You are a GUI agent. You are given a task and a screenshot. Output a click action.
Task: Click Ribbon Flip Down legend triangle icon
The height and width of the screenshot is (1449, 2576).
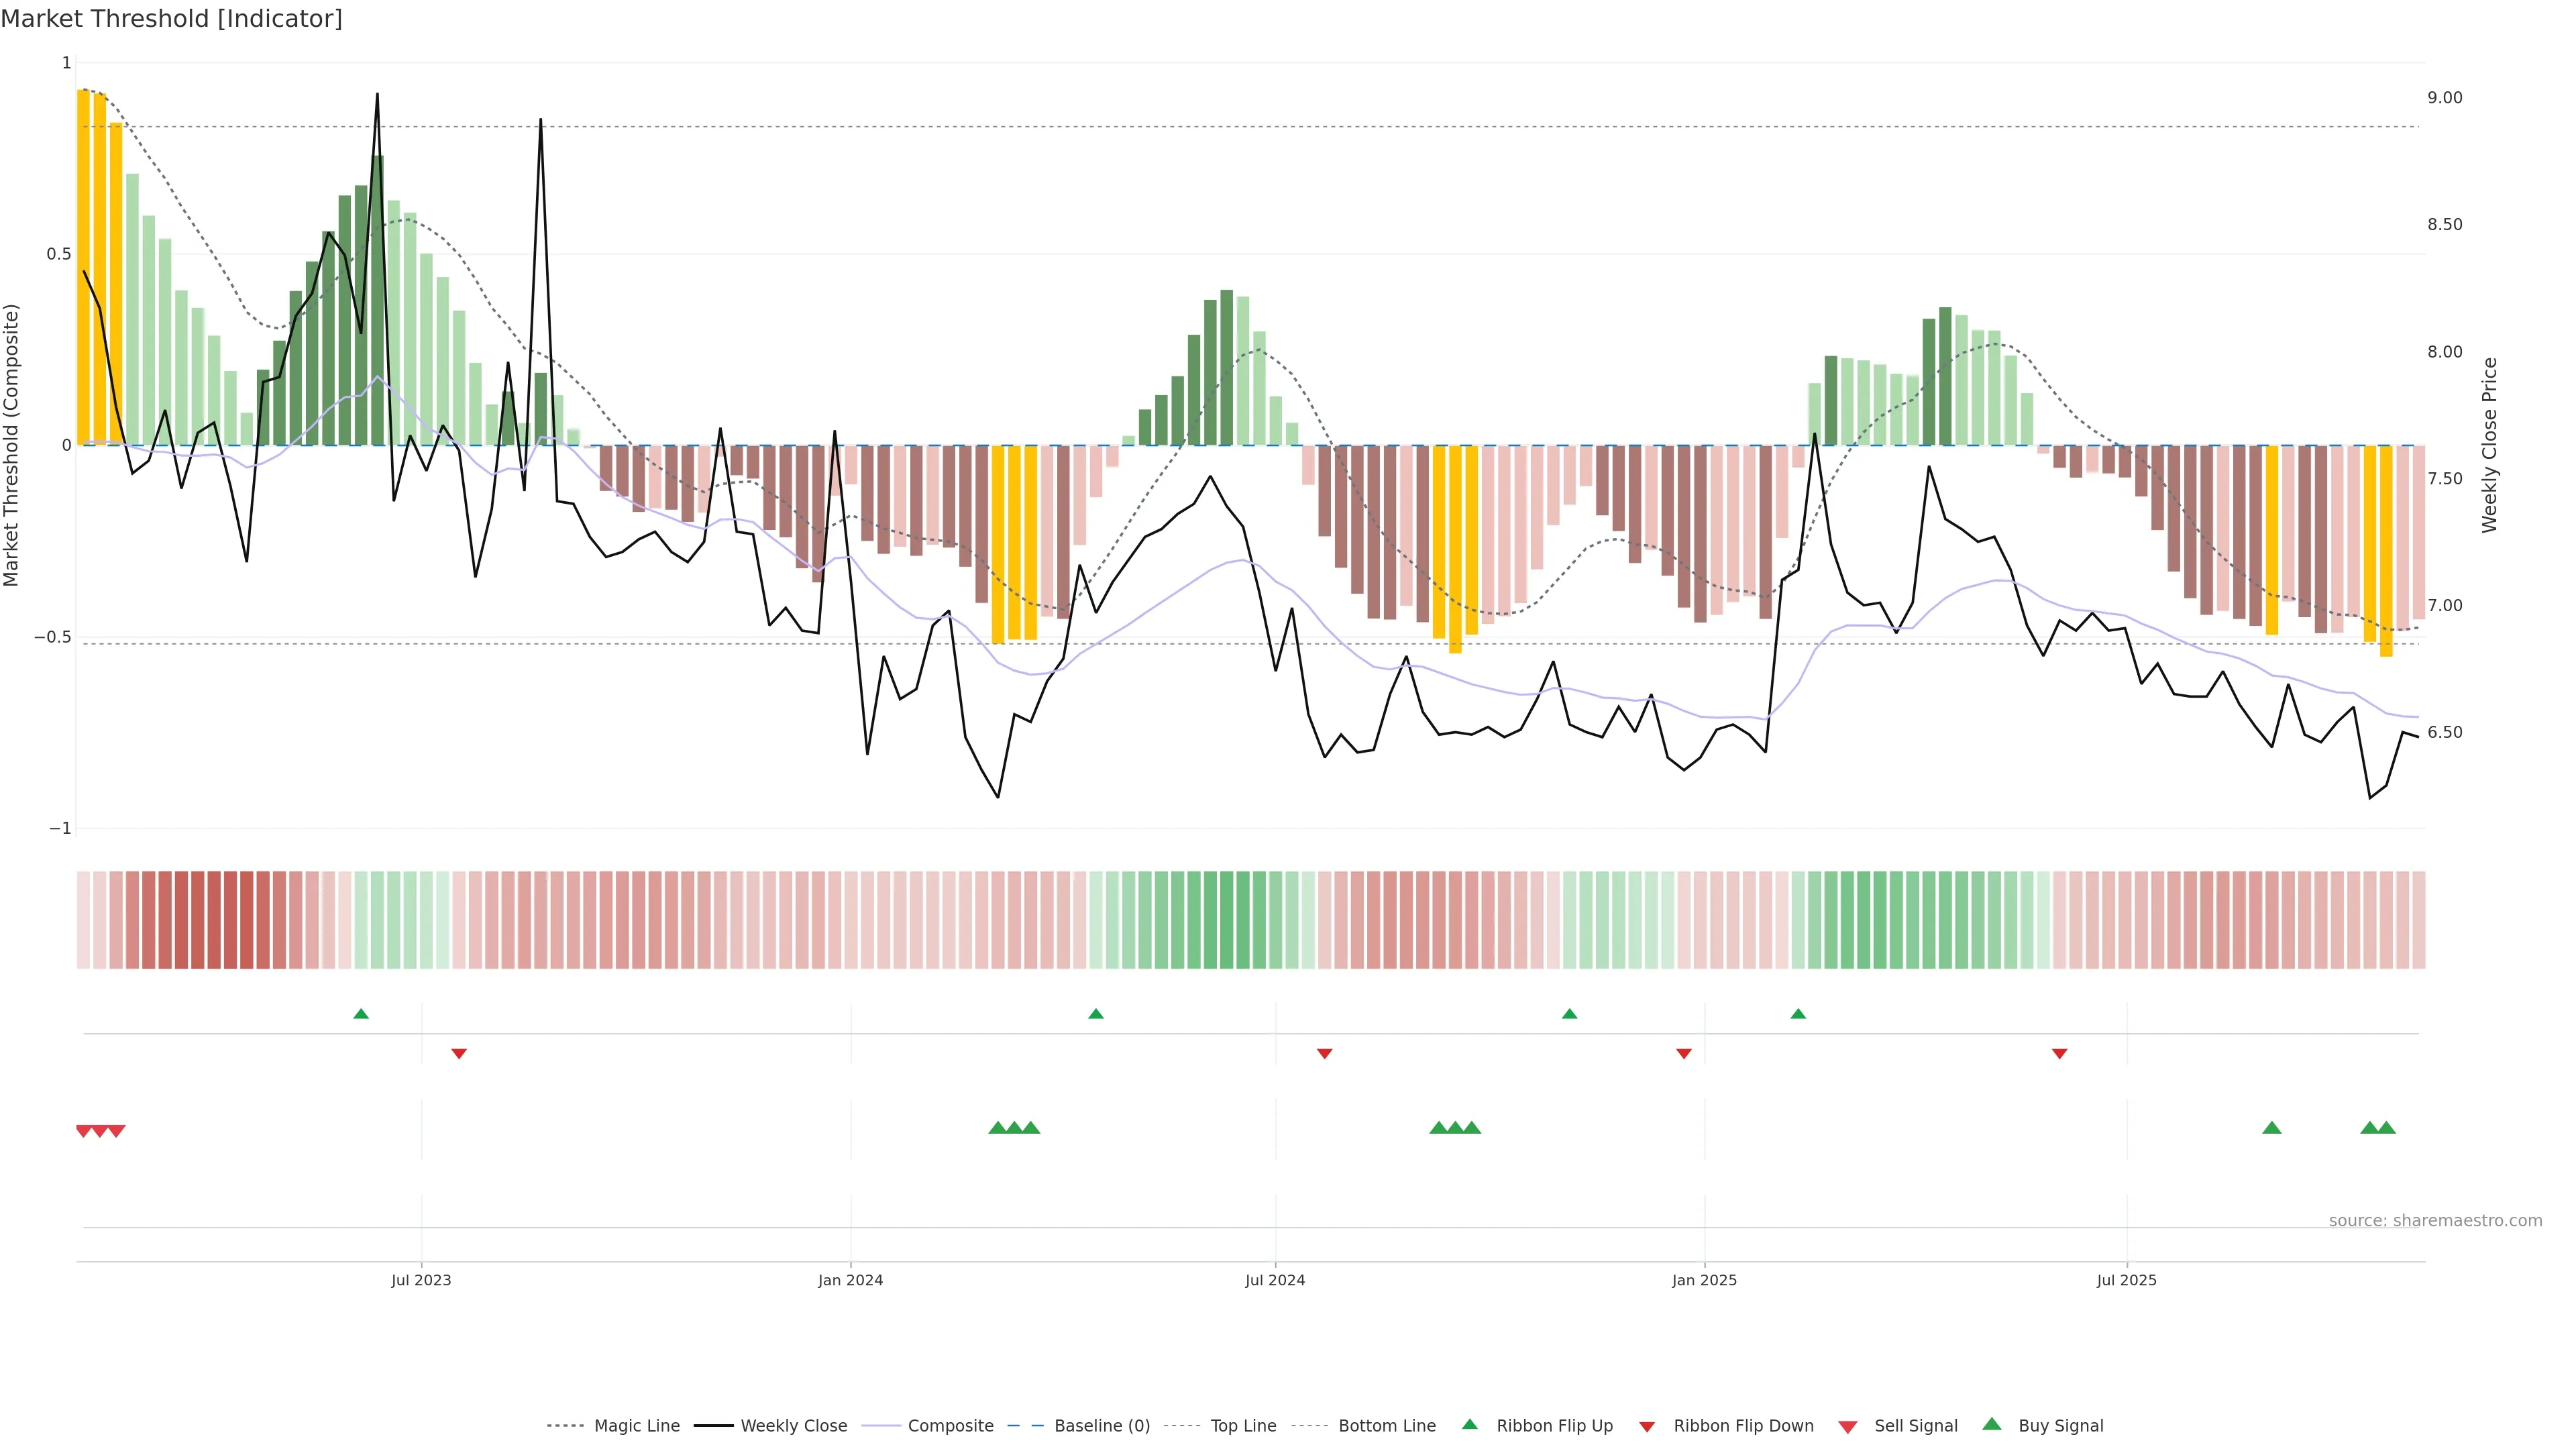coord(1647,1427)
